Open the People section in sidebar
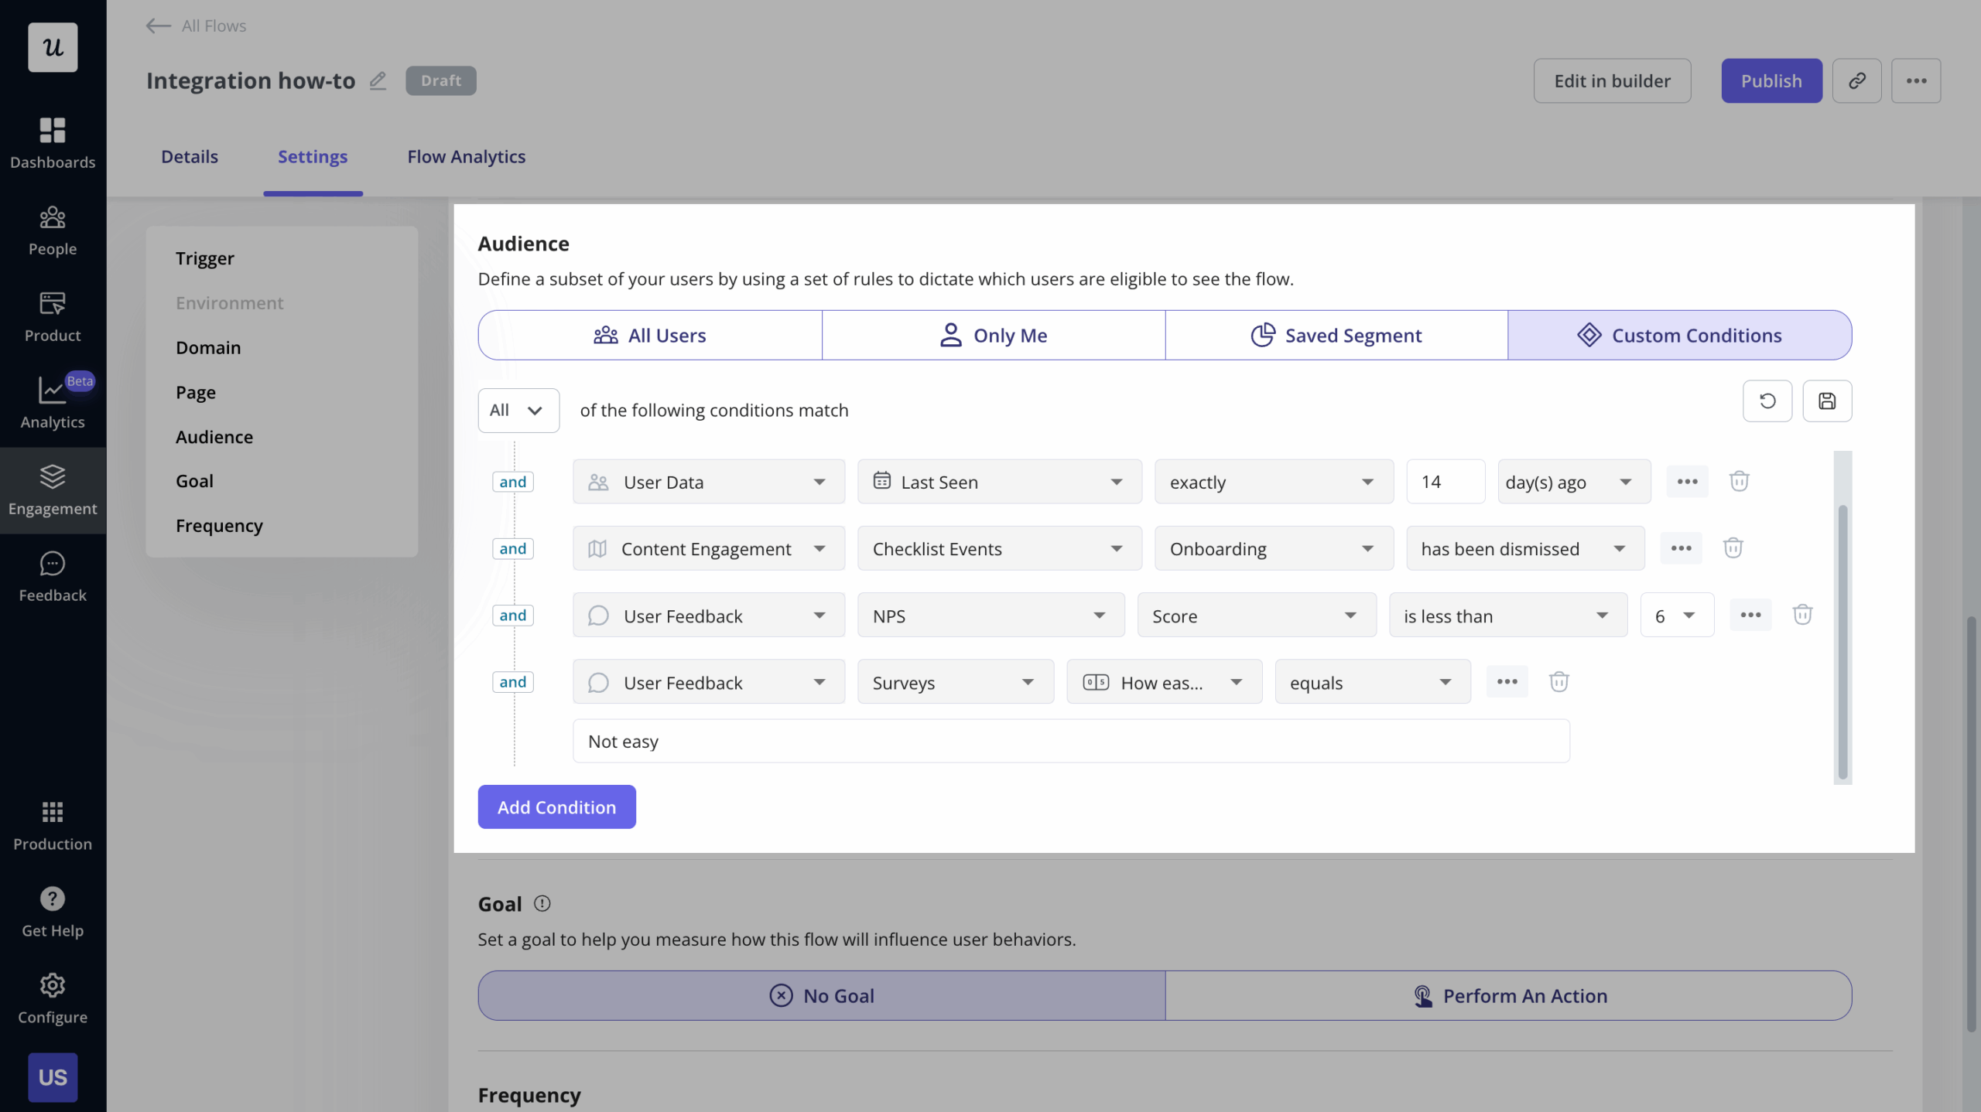Viewport: 1981px width, 1112px height. [52, 230]
